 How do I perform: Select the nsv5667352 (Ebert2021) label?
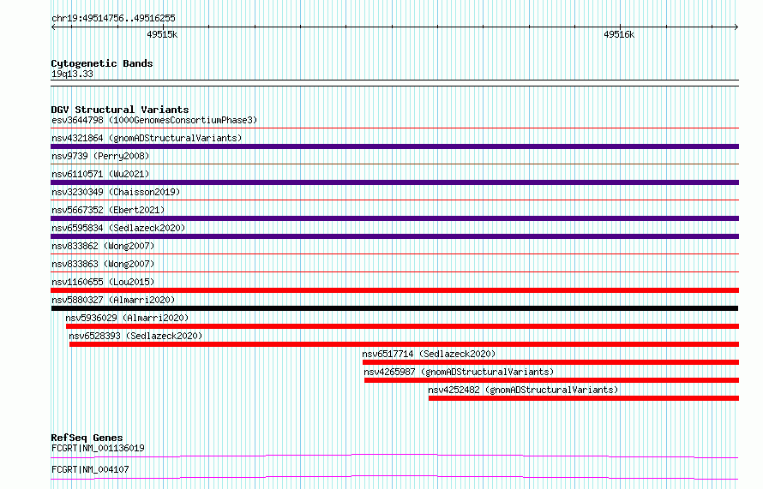click(x=108, y=210)
